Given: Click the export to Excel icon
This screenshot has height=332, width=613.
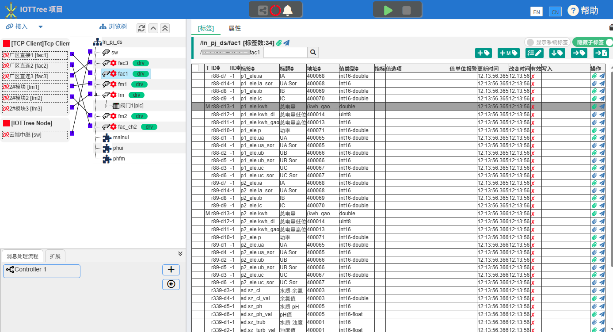Looking at the screenshot, I should tap(601, 53).
